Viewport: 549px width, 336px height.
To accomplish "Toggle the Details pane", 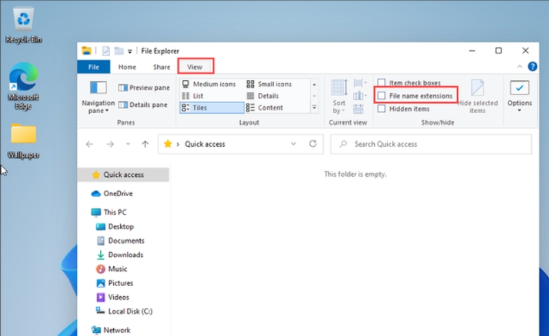I will [x=143, y=105].
